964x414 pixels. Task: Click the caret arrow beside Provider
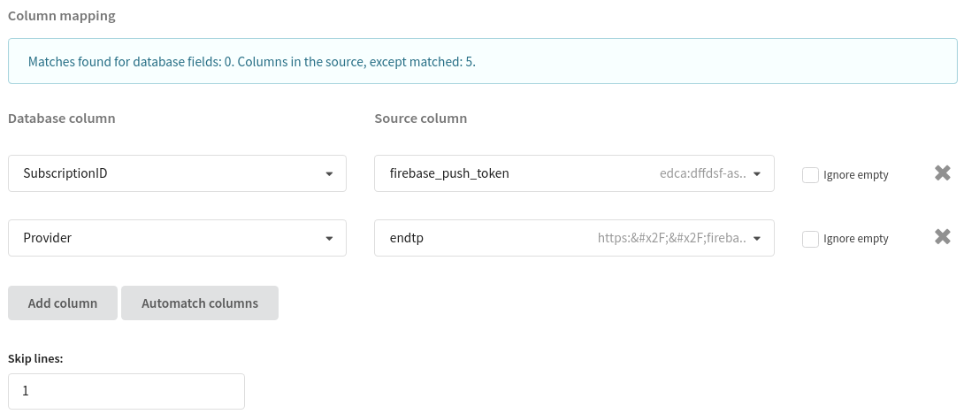pyautogui.click(x=329, y=238)
